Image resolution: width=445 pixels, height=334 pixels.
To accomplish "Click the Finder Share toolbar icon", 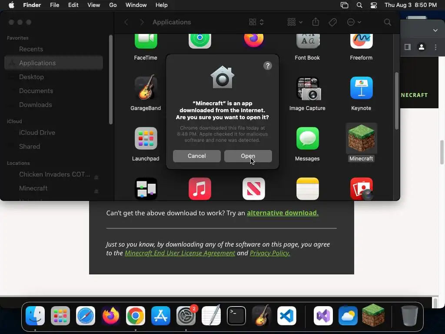I will pyautogui.click(x=315, y=22).
